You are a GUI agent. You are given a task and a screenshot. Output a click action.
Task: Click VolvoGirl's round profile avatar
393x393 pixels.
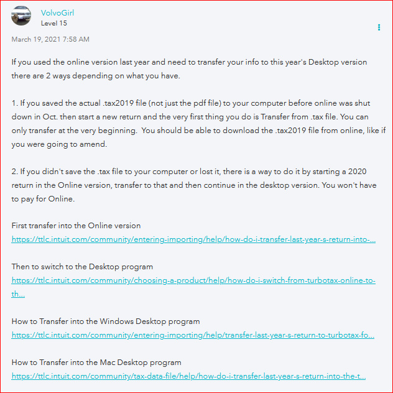[21, 16]
